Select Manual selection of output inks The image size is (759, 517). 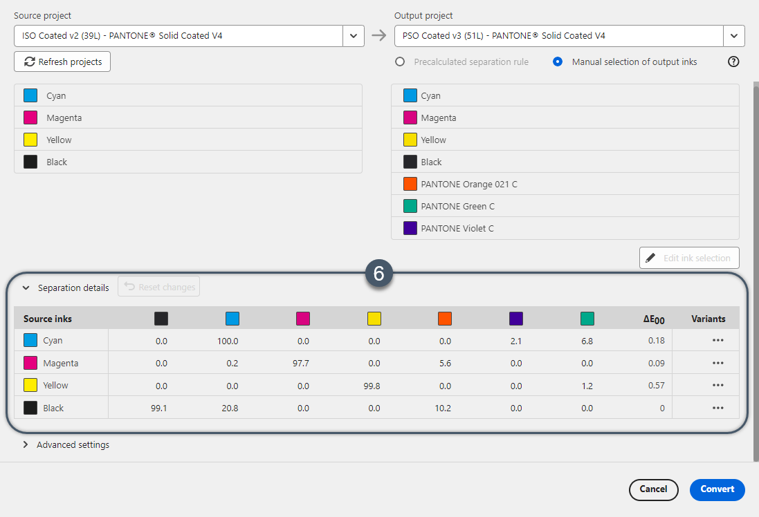[558, 62]
